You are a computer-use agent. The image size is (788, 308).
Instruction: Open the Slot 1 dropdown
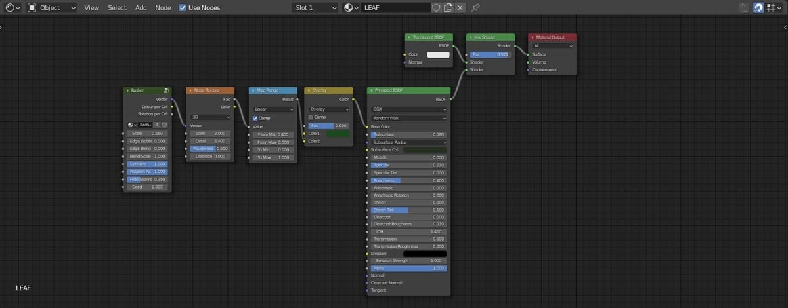315,7
